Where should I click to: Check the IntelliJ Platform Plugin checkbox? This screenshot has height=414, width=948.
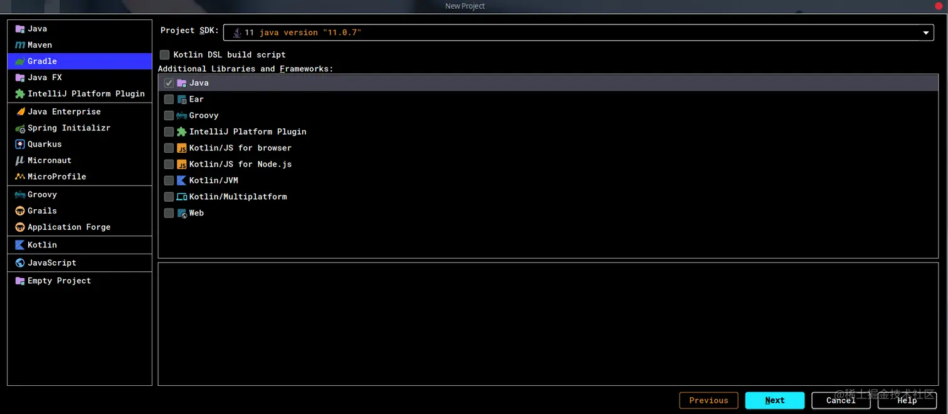169,132
